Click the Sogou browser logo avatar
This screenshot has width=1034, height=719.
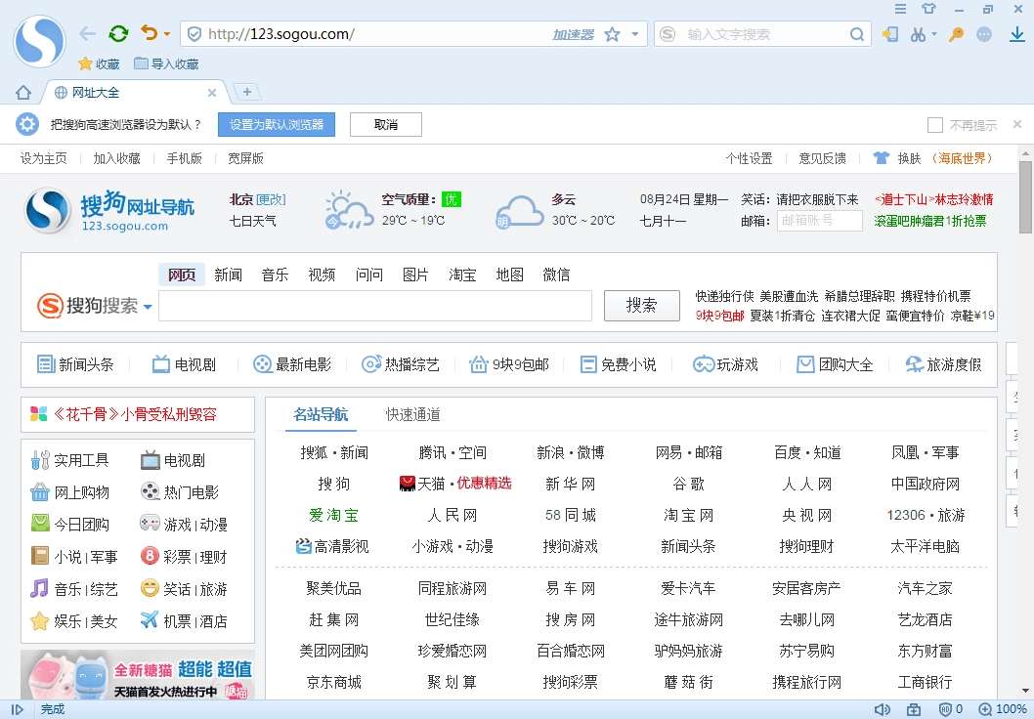point(39,41)
